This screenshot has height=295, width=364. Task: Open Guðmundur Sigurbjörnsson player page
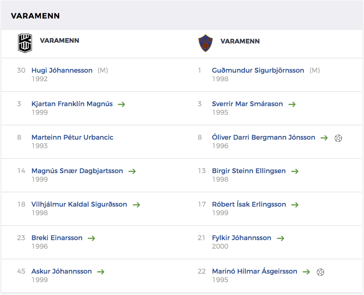click(x=258, y=70)
